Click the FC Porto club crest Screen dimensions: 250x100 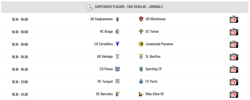[x=141, y=81]
